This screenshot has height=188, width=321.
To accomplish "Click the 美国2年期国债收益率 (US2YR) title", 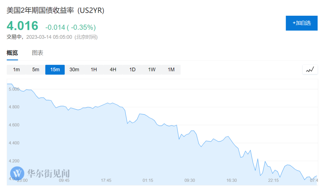I will tap(56, 10).
